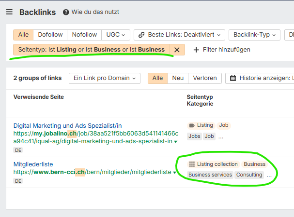Open Digital Marketing und Ads Spezialist/in link
This screenshot has width=294, height=217.
(x=67, y=126)
